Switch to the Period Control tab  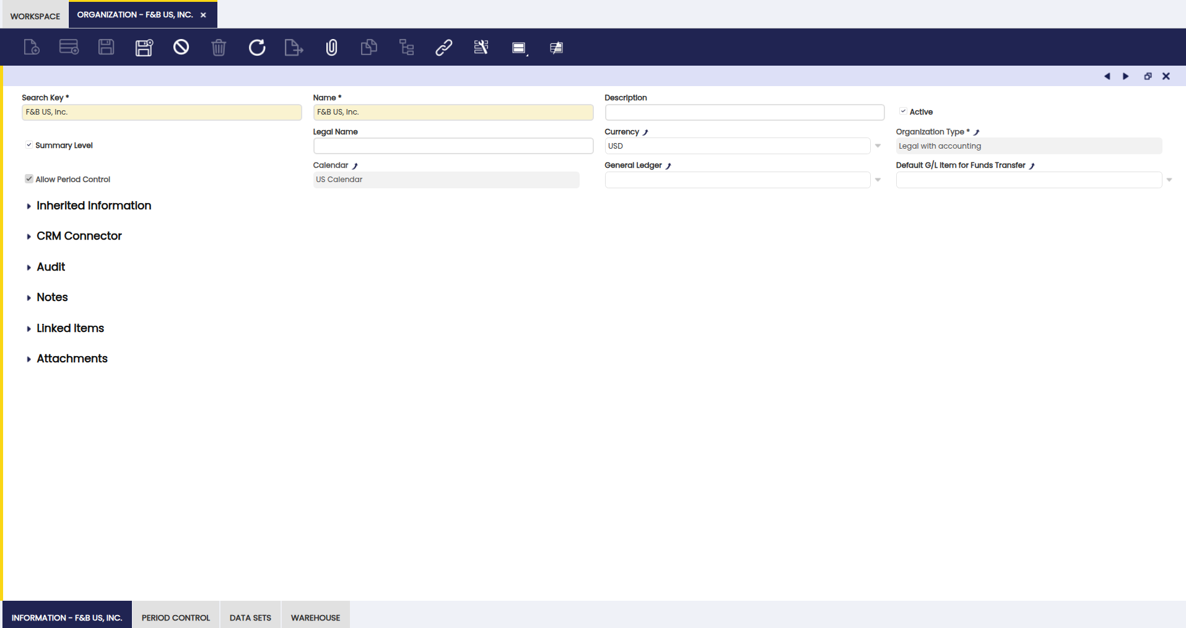(x=176, y=617)
